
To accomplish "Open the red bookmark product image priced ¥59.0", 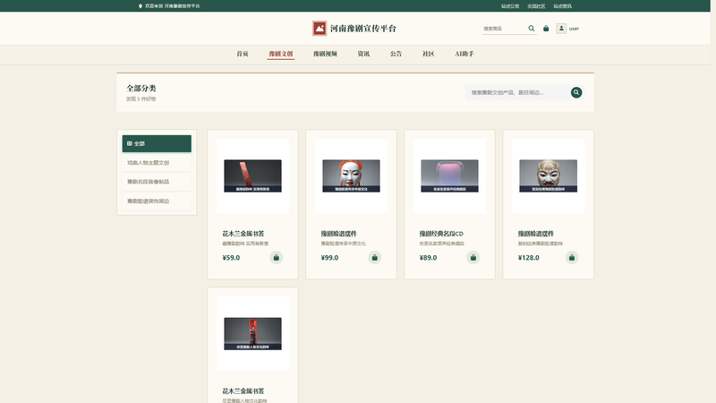I will (x=252, y=176).
